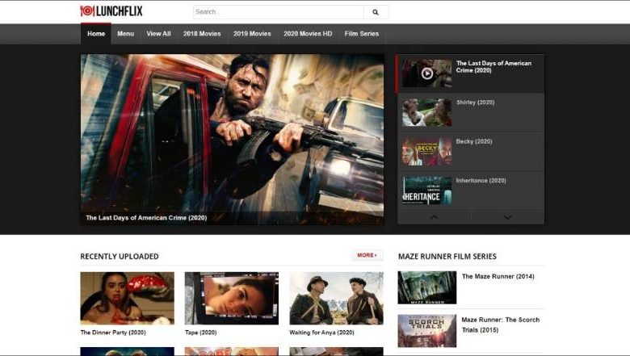Open The Maze Runner (2014) title link
630x356 pixels.
pyautogui.click(x=498, y=277)
